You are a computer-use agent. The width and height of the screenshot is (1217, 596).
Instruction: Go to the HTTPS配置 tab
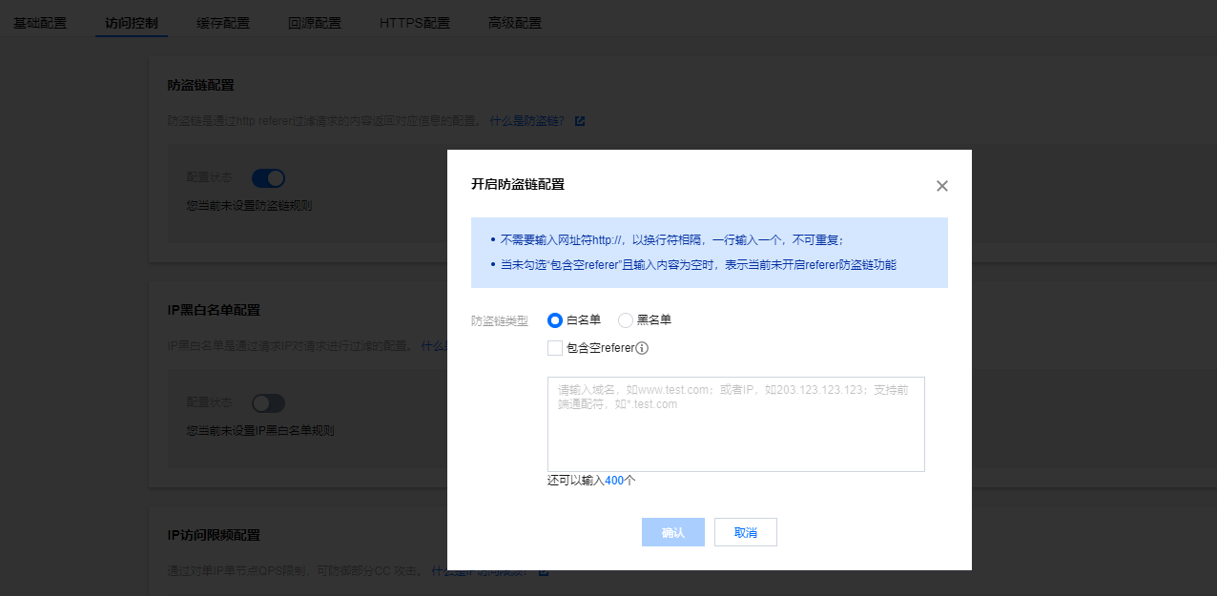(415, 23)
